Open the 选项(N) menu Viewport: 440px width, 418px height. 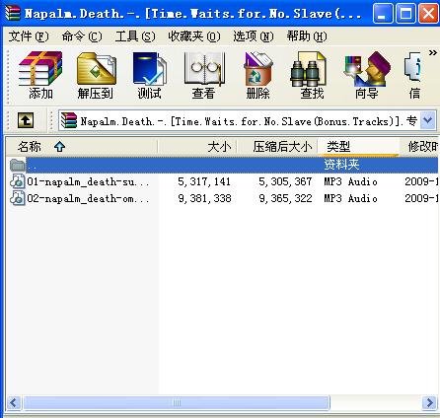tap(254, 36)
